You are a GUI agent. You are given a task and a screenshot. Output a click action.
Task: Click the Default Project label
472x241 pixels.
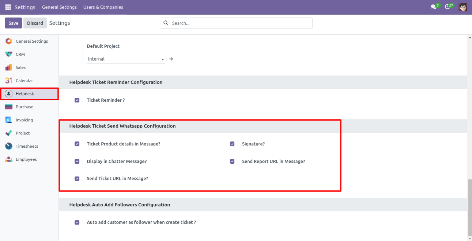click(103, 46)
